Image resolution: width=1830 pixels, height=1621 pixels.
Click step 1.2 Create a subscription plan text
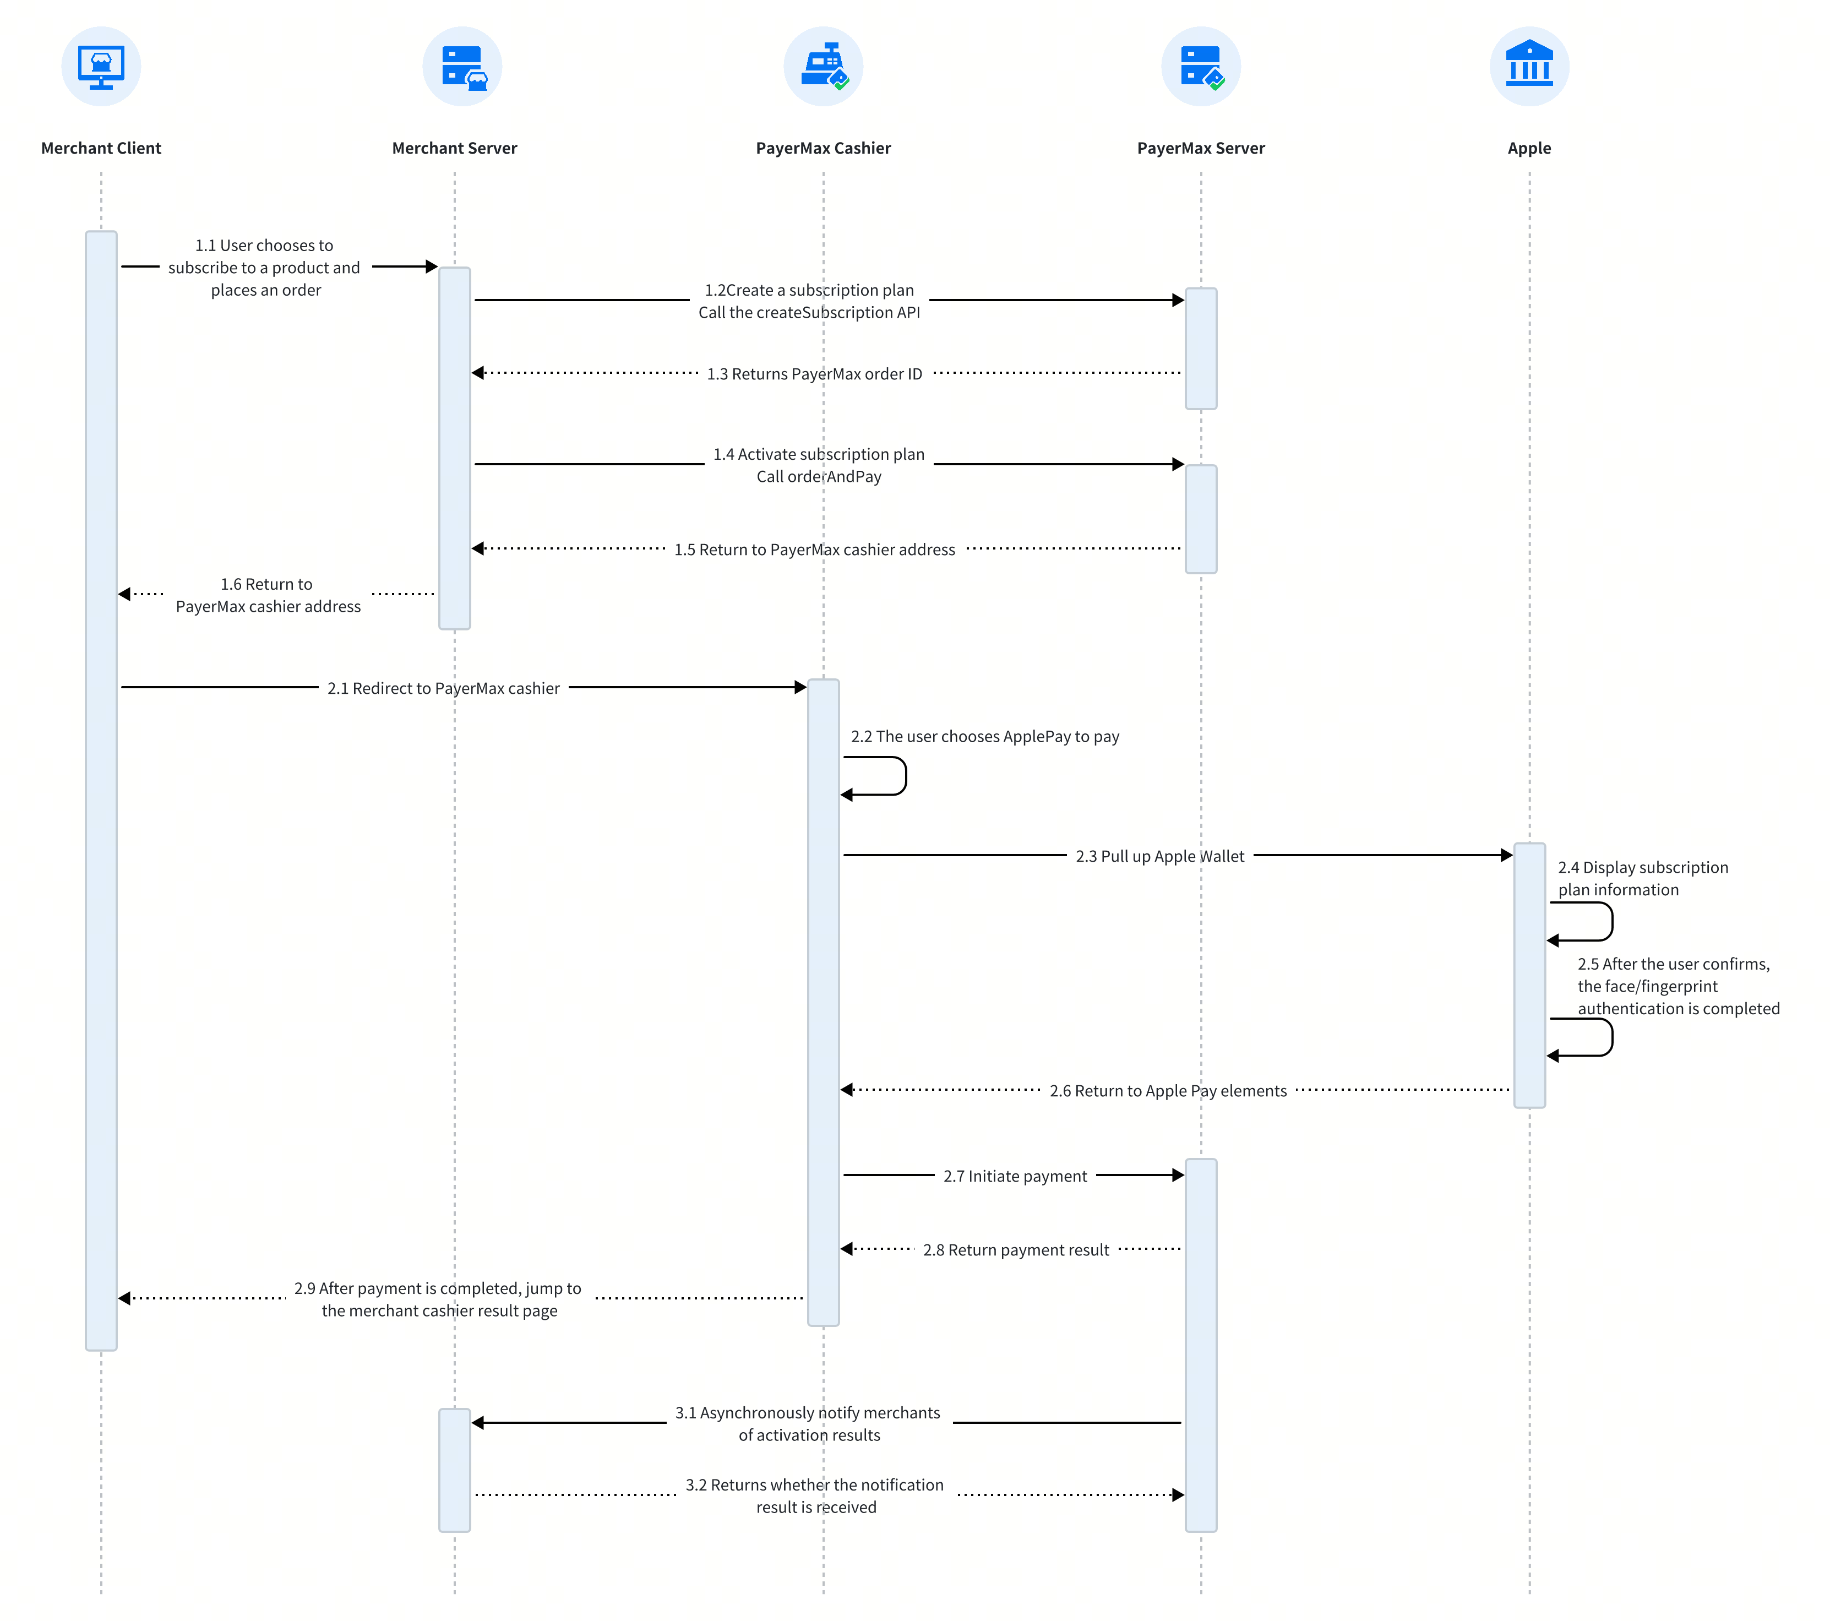809,301
